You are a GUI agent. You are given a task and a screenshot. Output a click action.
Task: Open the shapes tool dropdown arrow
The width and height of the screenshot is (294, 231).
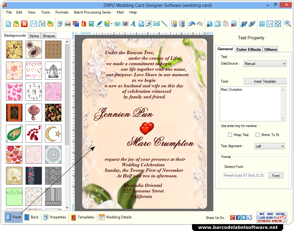pyautogui.click(x=112, y=24)
